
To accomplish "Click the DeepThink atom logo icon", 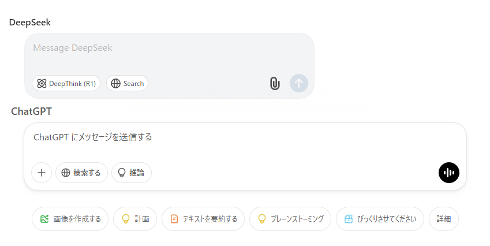I will (42, 84).
